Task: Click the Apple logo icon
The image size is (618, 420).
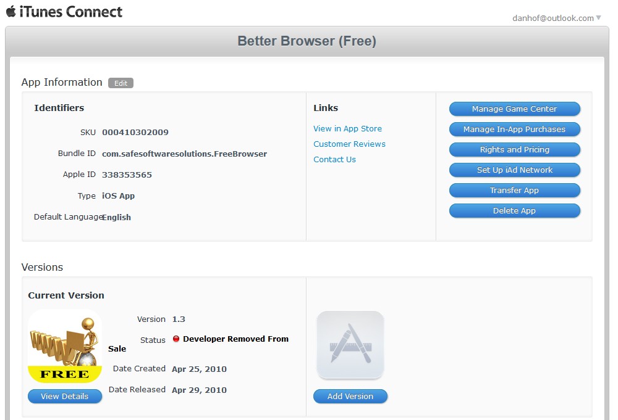Action: point(11,11)
